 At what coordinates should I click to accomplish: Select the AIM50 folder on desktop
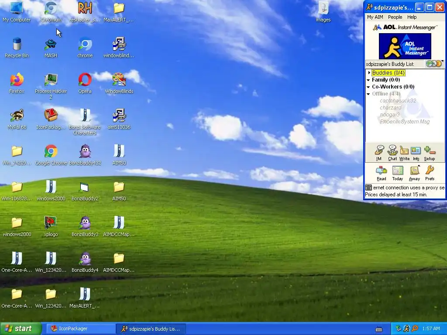pyautogui.click(x=119, y=190)
